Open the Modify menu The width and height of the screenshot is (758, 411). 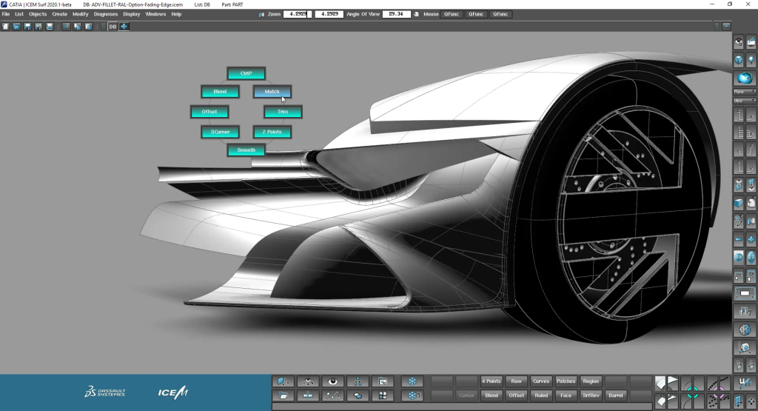[x=80, y=14]
